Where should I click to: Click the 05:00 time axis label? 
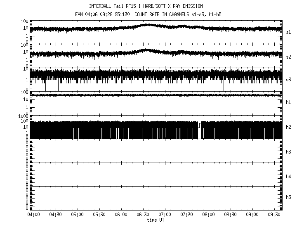click(77, 215)
